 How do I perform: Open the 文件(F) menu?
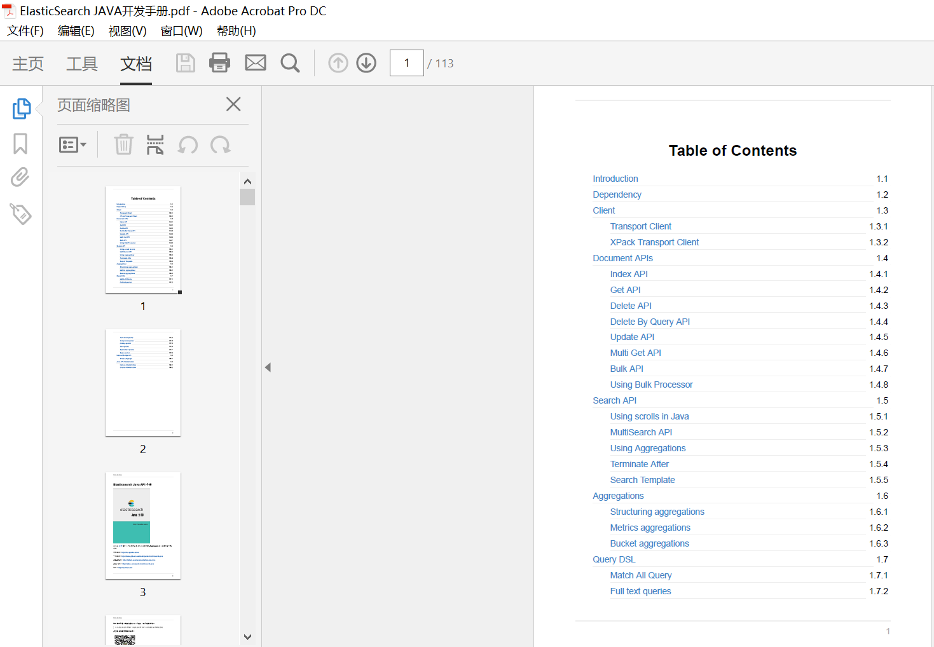click(x=25, y=31)
